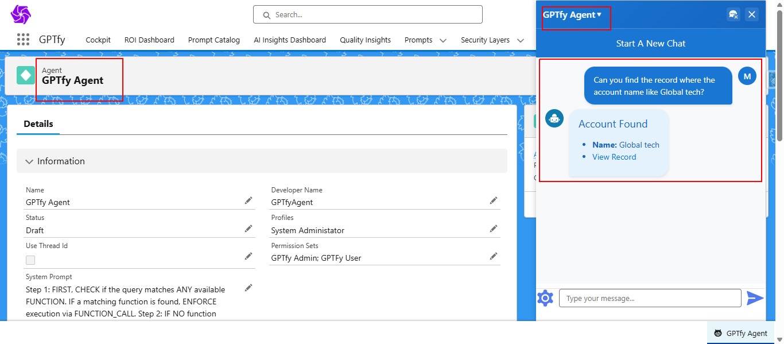The width and height of the screenshot is (784, 344).
Task: Open chat settings gear icon
Action: point(545,298)
